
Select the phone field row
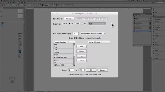(63, 60)
